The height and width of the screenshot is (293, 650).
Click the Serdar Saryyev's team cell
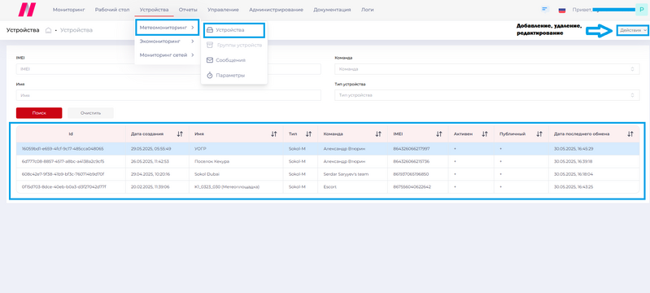[x=346, y=174]
